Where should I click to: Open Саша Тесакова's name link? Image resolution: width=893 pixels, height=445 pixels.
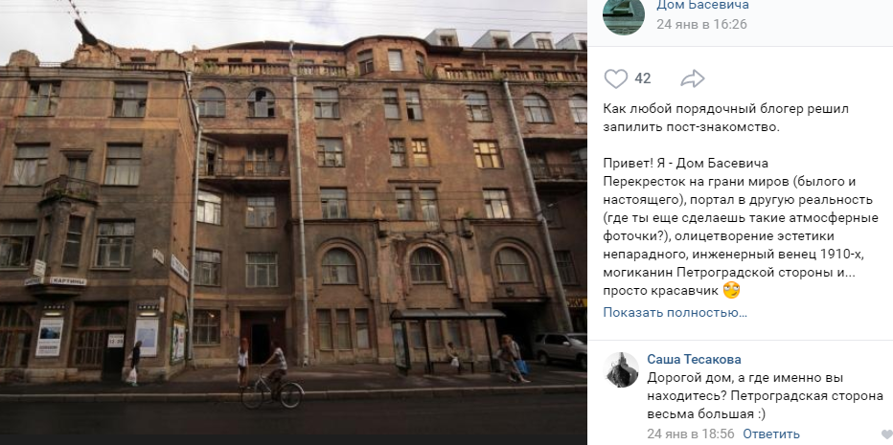pos(694,359)
